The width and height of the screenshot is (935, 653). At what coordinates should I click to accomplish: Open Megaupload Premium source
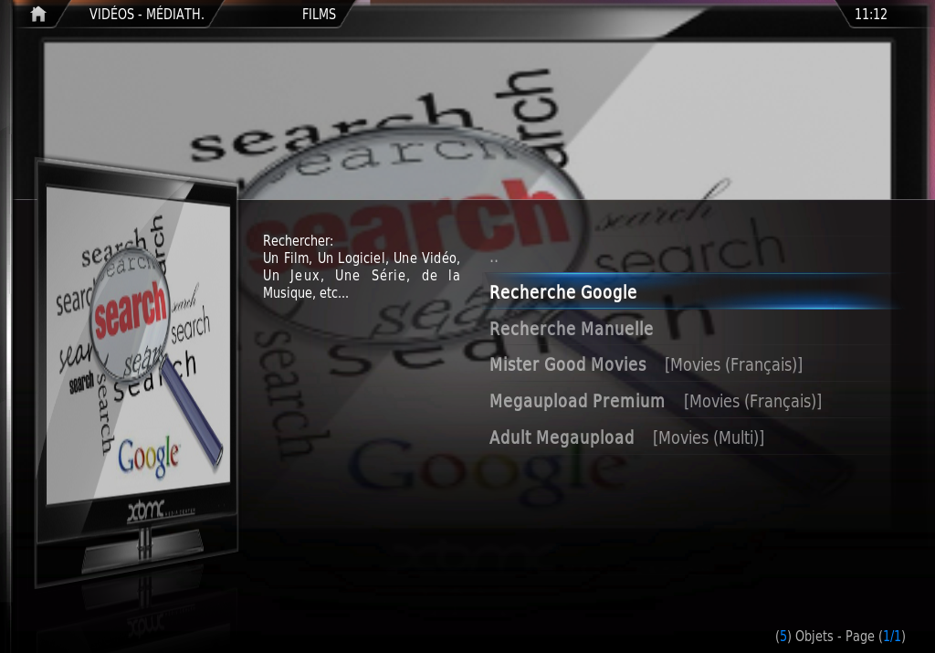690,401
